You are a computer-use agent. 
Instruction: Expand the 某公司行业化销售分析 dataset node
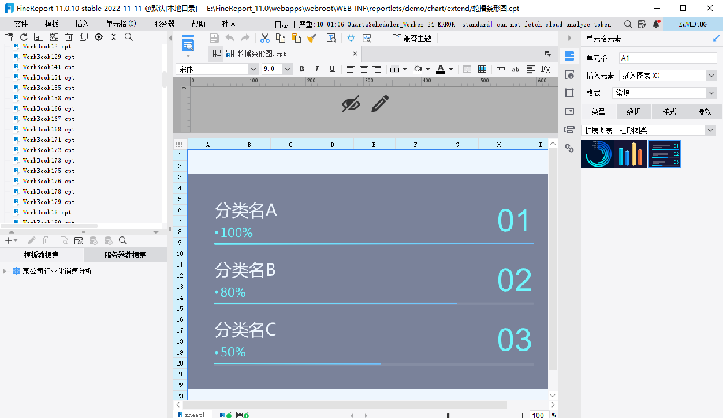5,271
